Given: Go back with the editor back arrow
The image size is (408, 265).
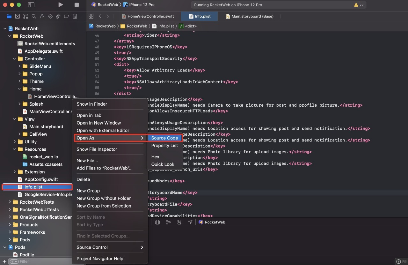Looking at the screenshot, I should pyautogui.click(x=100, y=16).
